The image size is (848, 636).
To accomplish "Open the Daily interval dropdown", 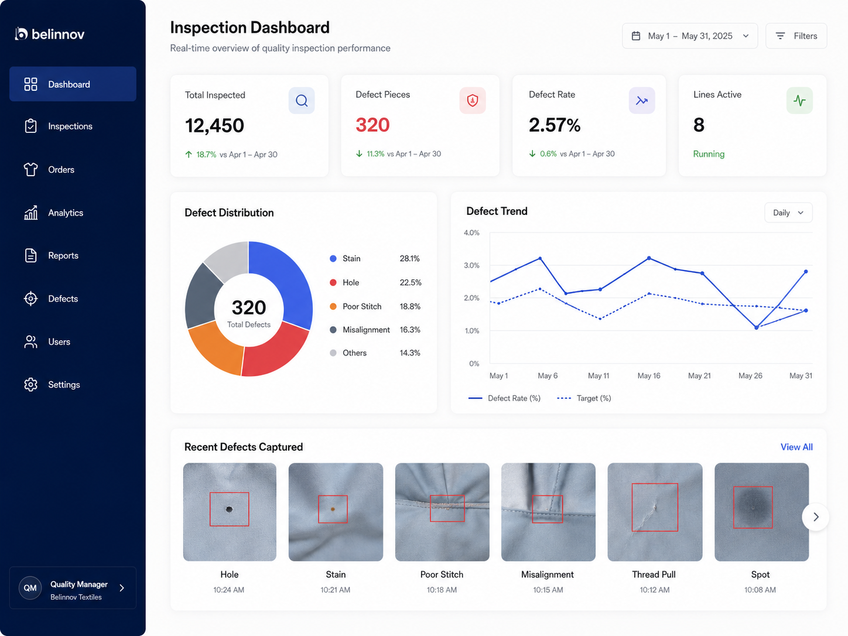I will tap(788, 213).
